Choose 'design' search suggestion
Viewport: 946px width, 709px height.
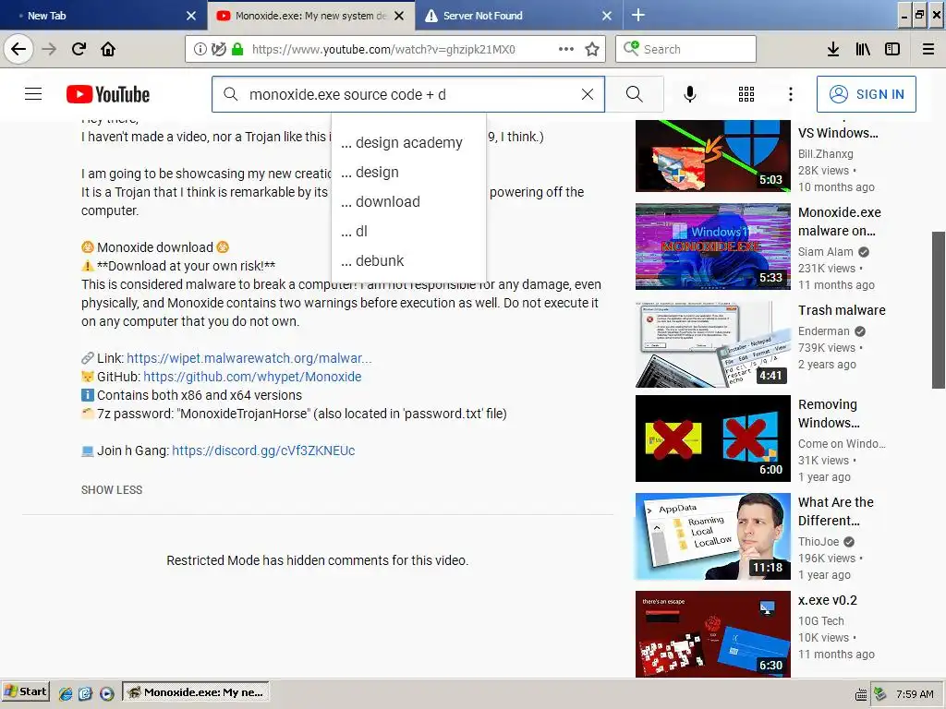408,173
